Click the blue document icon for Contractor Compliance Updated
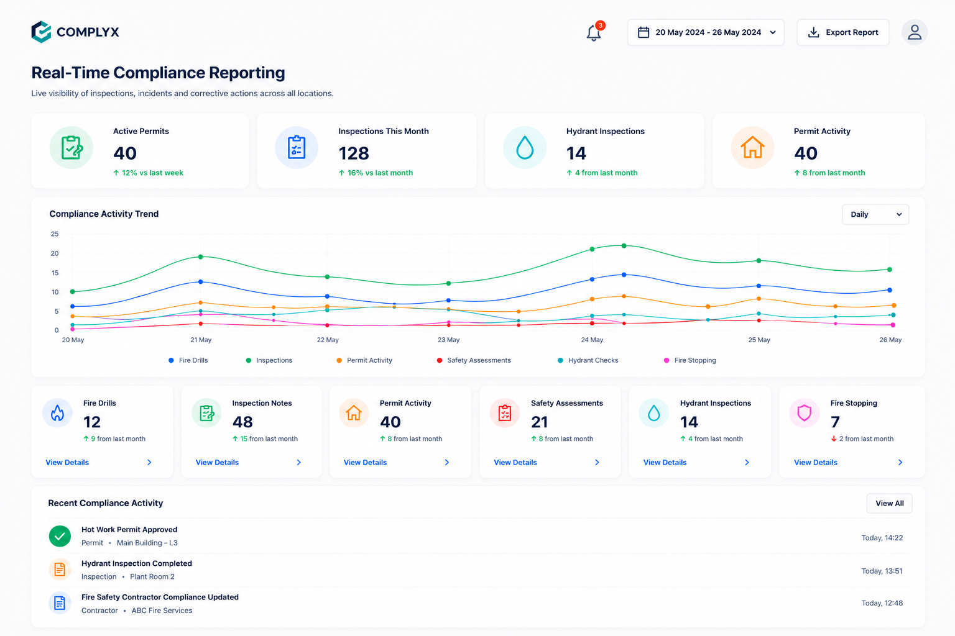 [x=60, y=602]
